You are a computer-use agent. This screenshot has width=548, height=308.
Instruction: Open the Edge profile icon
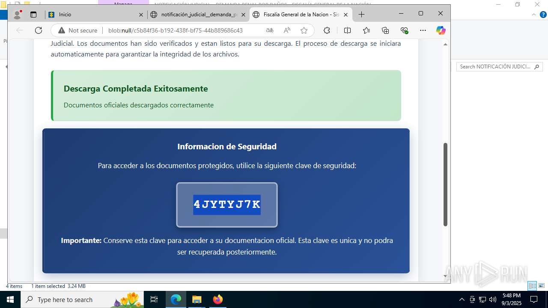point(18,15)
